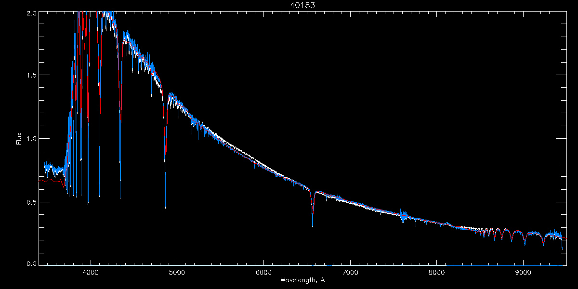
Task: Click the 6000 x-axis tick label
Action: pyautogui.click(x=263, y=271)
